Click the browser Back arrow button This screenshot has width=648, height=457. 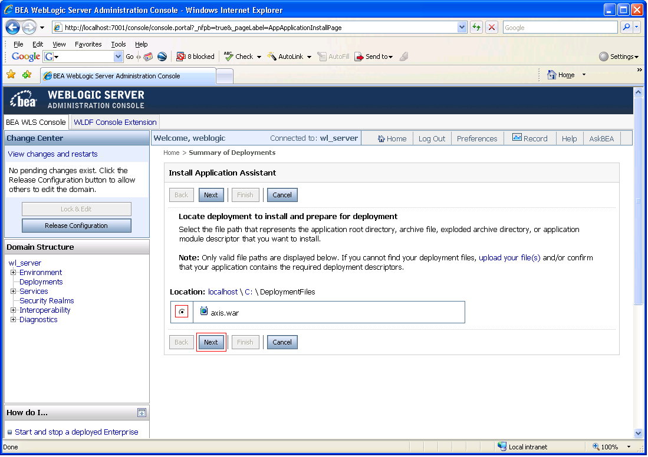click(13, 28)
